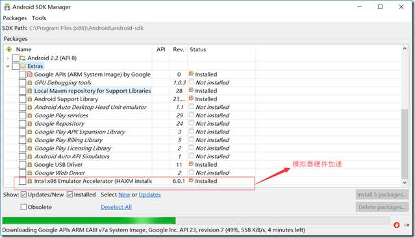Click the Android Auto Desktop Head Unit package icon
Screen dimensions: 415x238
30,107
